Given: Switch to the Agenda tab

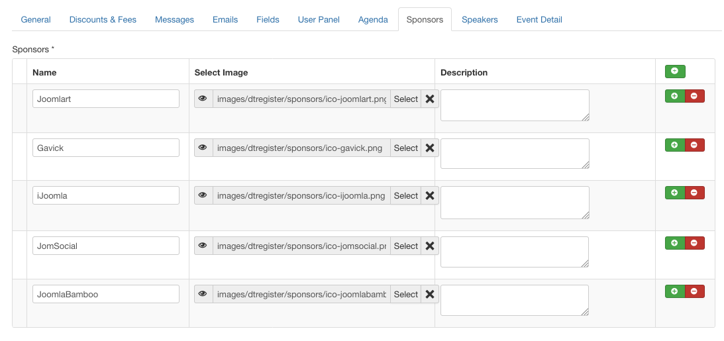Looking at the screenshot, I should click(x=373, y=19).
